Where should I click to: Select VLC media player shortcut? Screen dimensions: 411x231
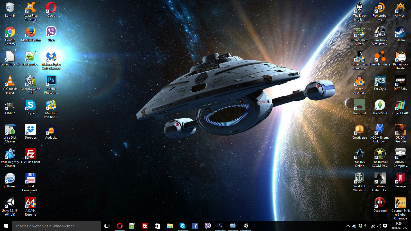click(10, 85)
